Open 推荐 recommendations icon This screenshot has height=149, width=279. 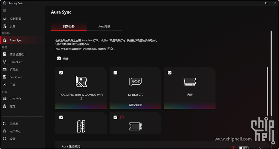(5, 106)
